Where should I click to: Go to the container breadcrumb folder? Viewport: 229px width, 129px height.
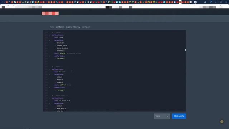pos(60,27)
